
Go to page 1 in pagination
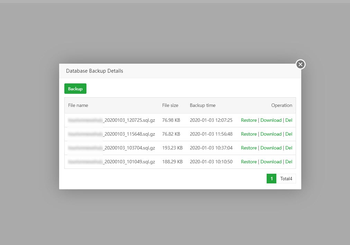click(271, 179)
